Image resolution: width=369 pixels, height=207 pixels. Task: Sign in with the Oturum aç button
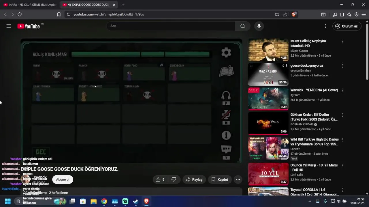347,26
